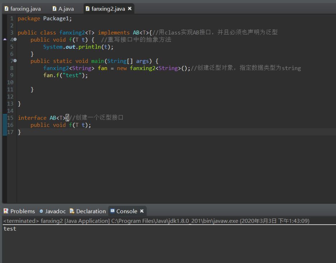Open the Declaration tab
Image resolution: width=336 pixels, height=263 pixels.
tap(91, 211)
